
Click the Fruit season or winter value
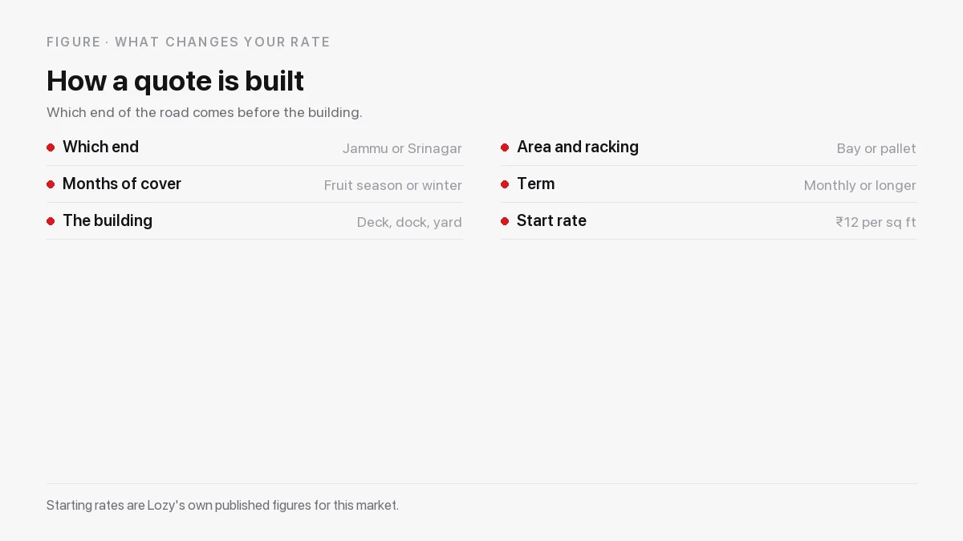(x=393, y=185)
